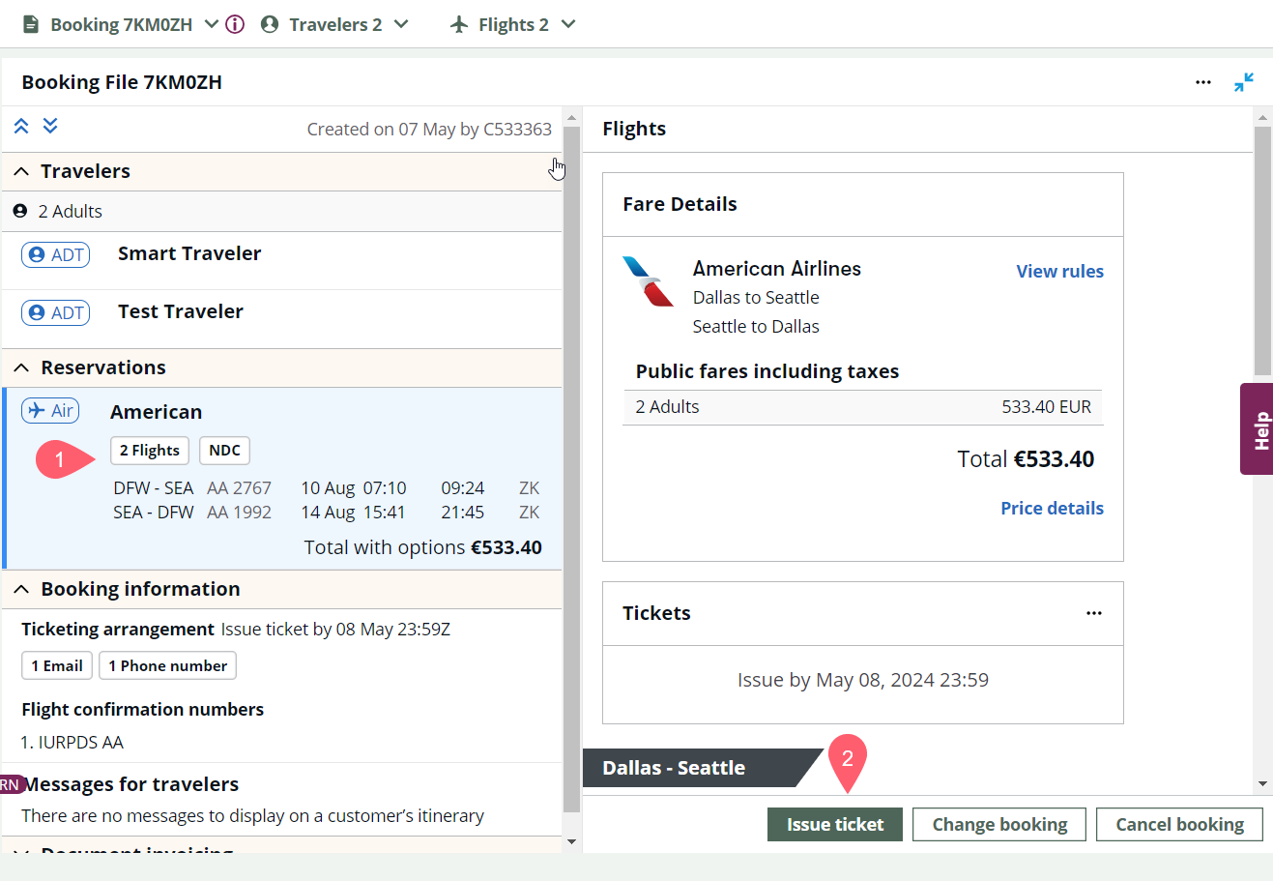
Task: Select Issue by May 08, 2024 23:59 text
Action: click(863, 680)
